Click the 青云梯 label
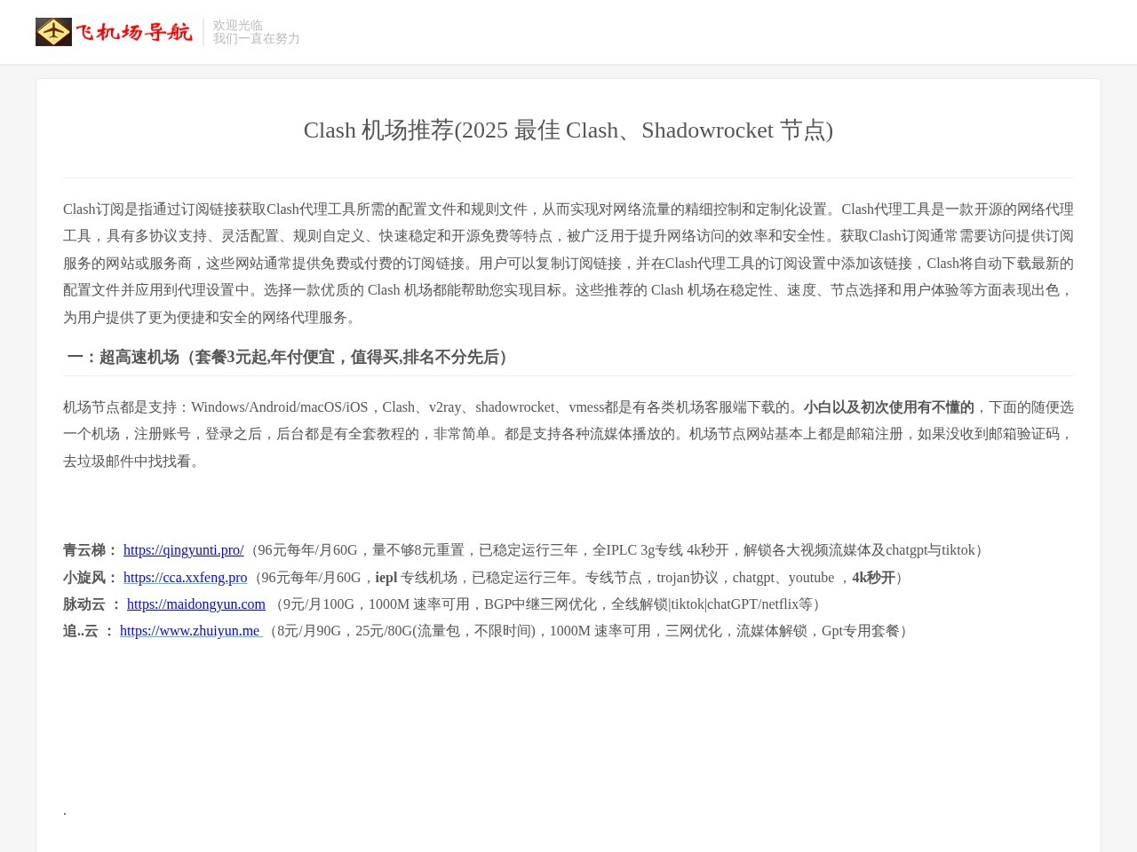The width and height of the screenshot is (1137, 852). [91, 550]
